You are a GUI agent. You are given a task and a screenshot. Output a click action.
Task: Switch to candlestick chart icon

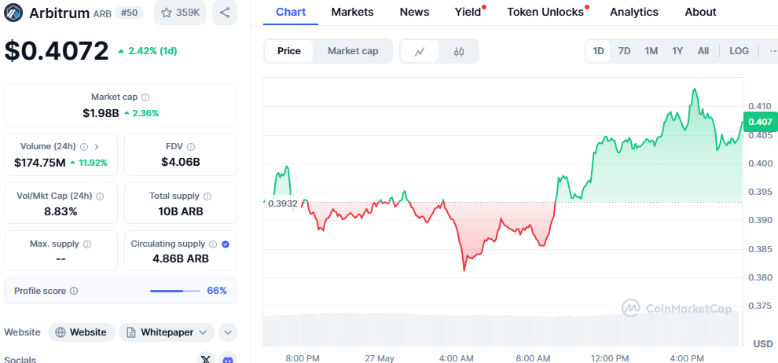point(459,51)
